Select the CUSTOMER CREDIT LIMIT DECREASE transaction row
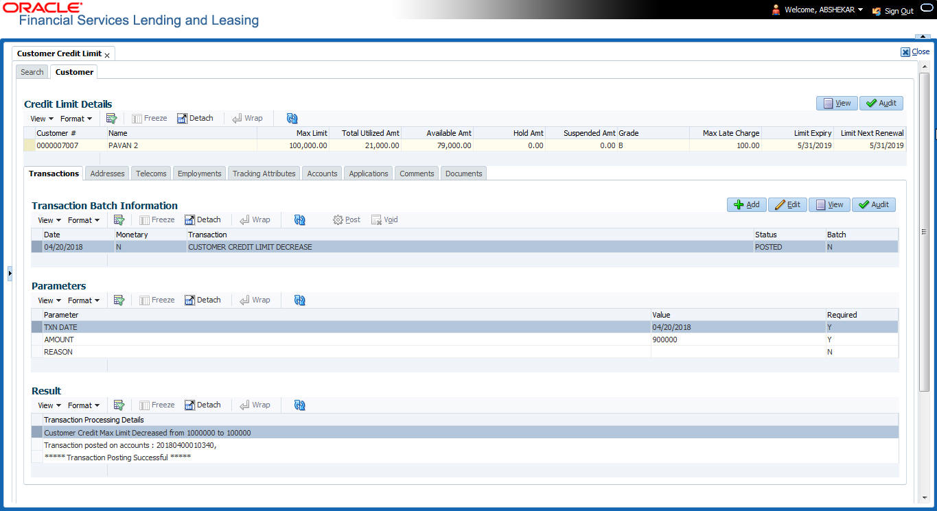 click(x=275, y=247)
